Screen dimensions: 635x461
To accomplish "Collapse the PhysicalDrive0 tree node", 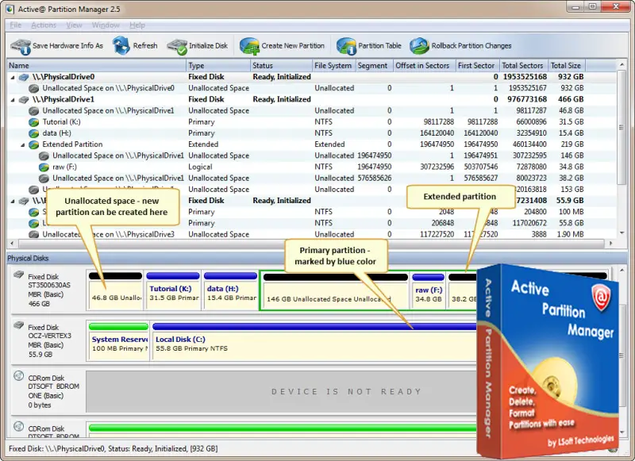I will click(x=13, y=77).
